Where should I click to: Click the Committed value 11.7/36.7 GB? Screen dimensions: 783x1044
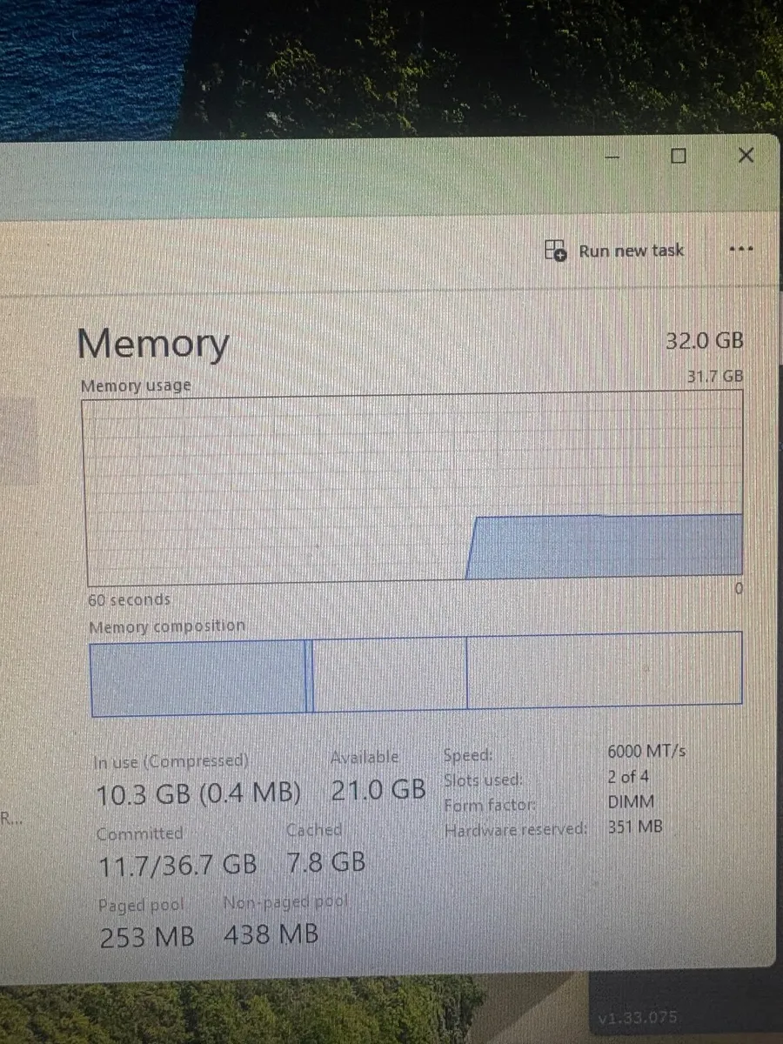[177, 864]
